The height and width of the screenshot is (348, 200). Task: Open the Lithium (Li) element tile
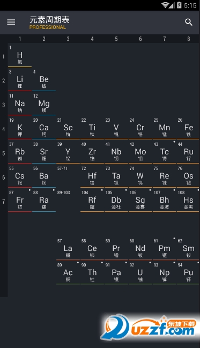click(20, 79)
